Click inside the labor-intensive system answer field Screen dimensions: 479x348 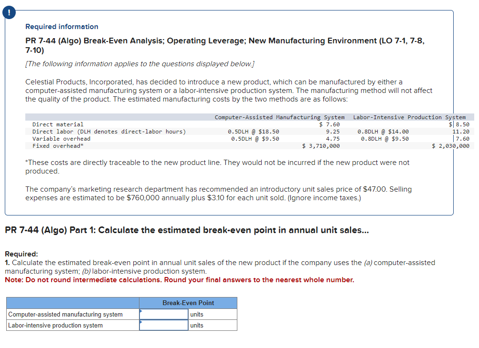pyautogui.click(x=163, y=325)
